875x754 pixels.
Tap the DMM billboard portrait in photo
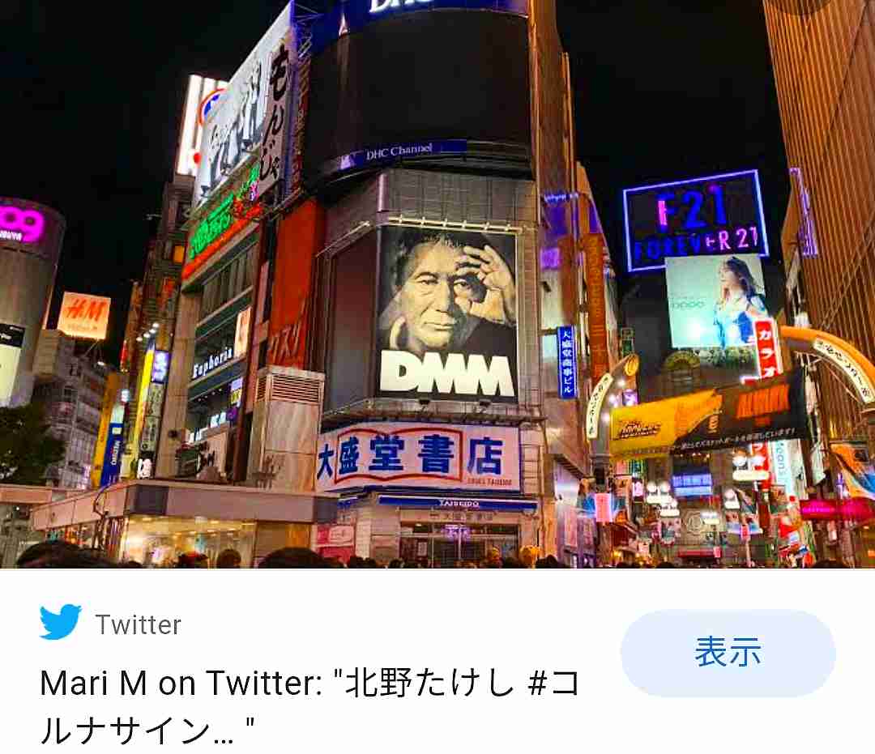(x=446, y=313)
